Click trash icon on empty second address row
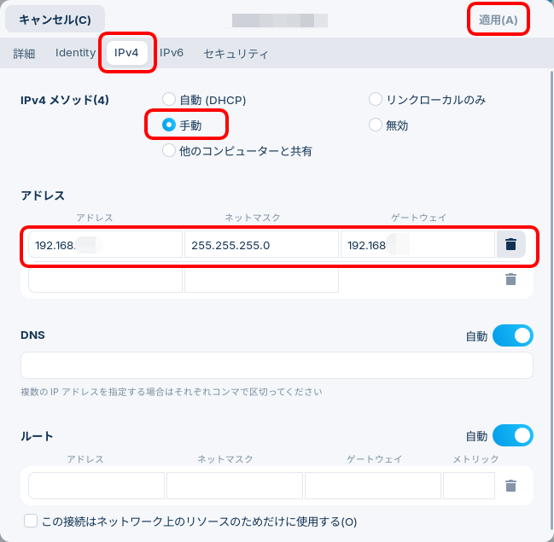Screen dimensions: 554x542 click(511, 279)
